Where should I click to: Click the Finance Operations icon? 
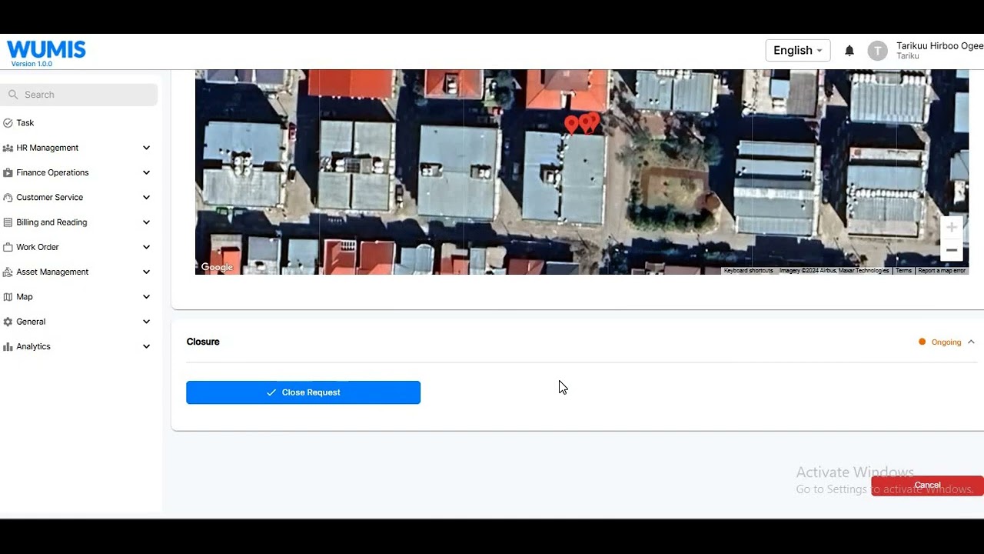click(x=8, y=172)
